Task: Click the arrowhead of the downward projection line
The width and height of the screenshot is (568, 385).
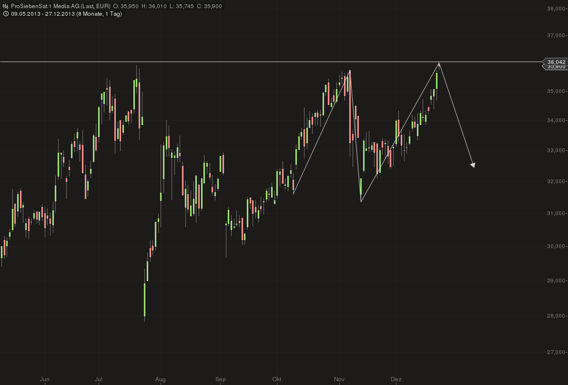Action: click(x=473, y=165)
